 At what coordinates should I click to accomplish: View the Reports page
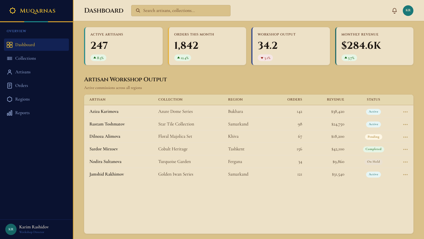(x=36, y=113)
